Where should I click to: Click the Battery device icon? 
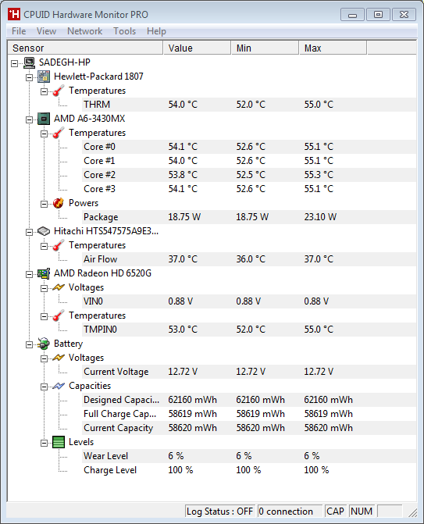point(44,344)
